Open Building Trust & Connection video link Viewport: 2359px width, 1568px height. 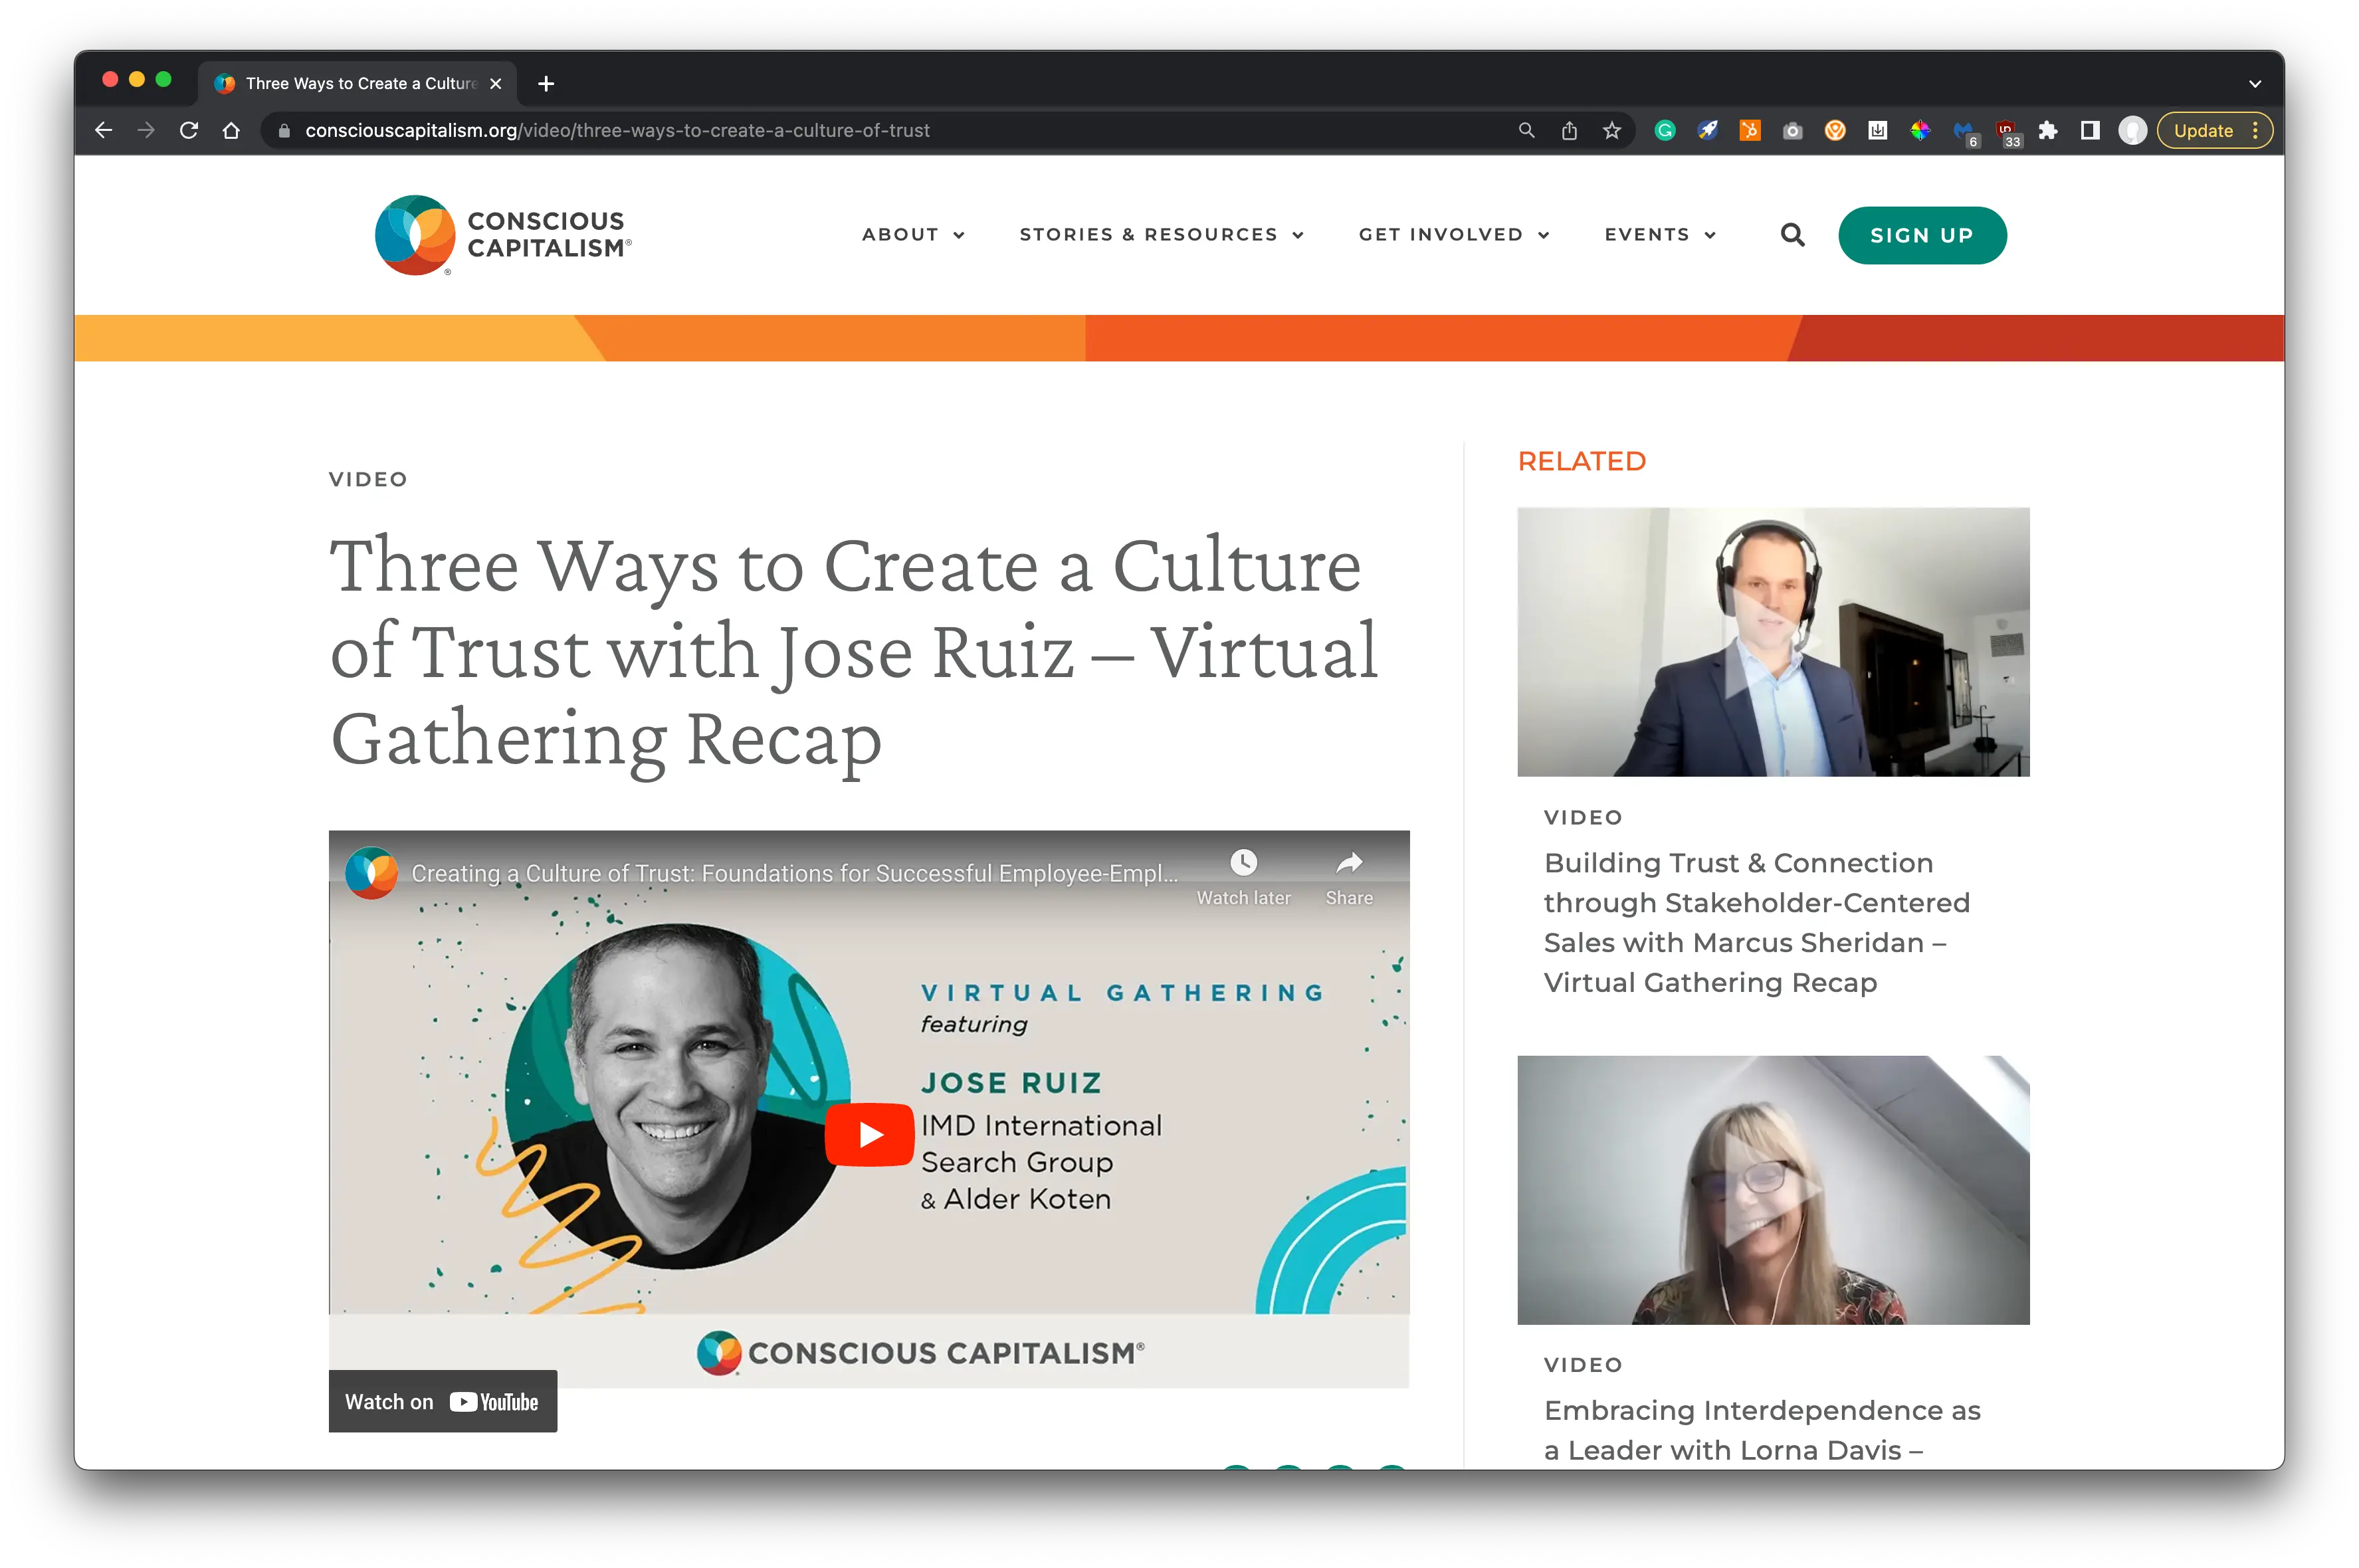(x=1756, y=922)
